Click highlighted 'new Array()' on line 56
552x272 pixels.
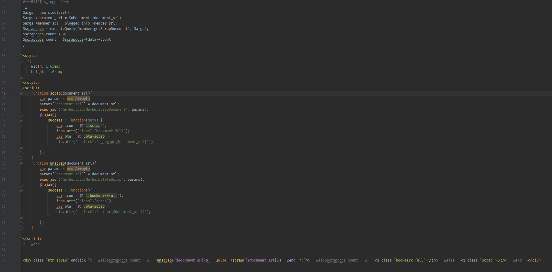point(78,169)
